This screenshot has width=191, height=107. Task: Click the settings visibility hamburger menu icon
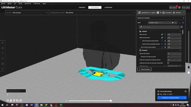(x=182, y=27)
